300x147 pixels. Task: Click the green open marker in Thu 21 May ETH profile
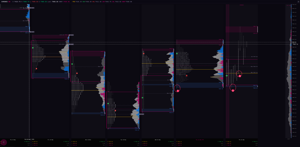tap(177, 54)
